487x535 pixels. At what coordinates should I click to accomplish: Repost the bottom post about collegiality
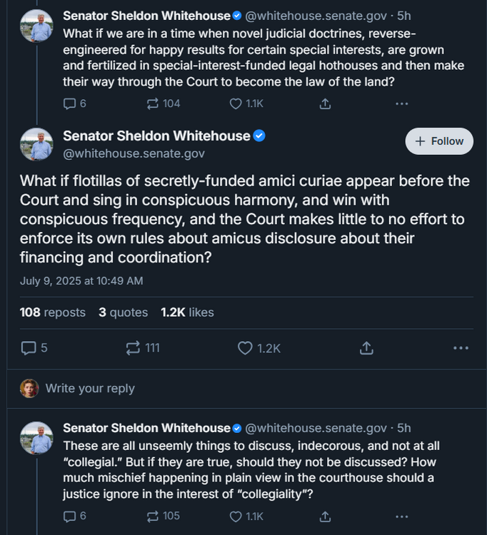pyautogui.click(x=153, y=516)
